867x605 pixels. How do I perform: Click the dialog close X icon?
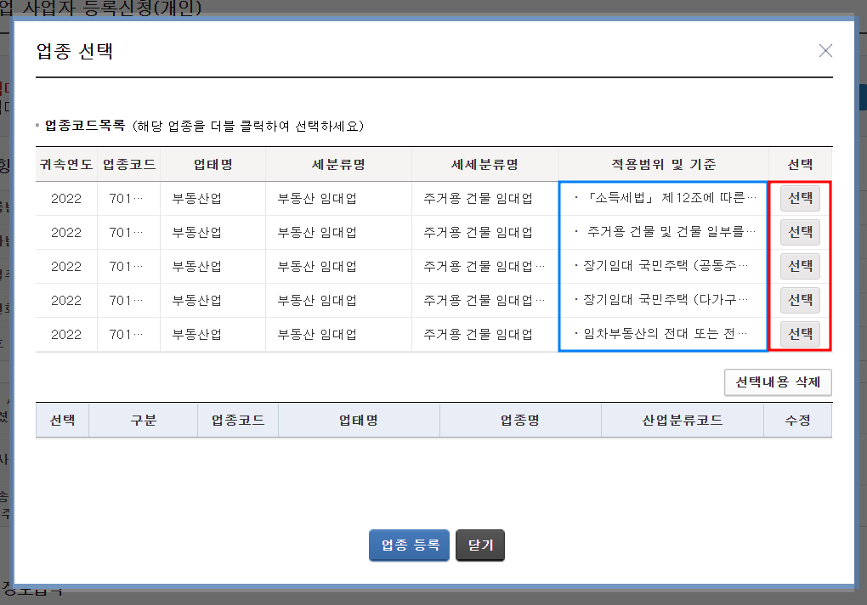(824, 50)
